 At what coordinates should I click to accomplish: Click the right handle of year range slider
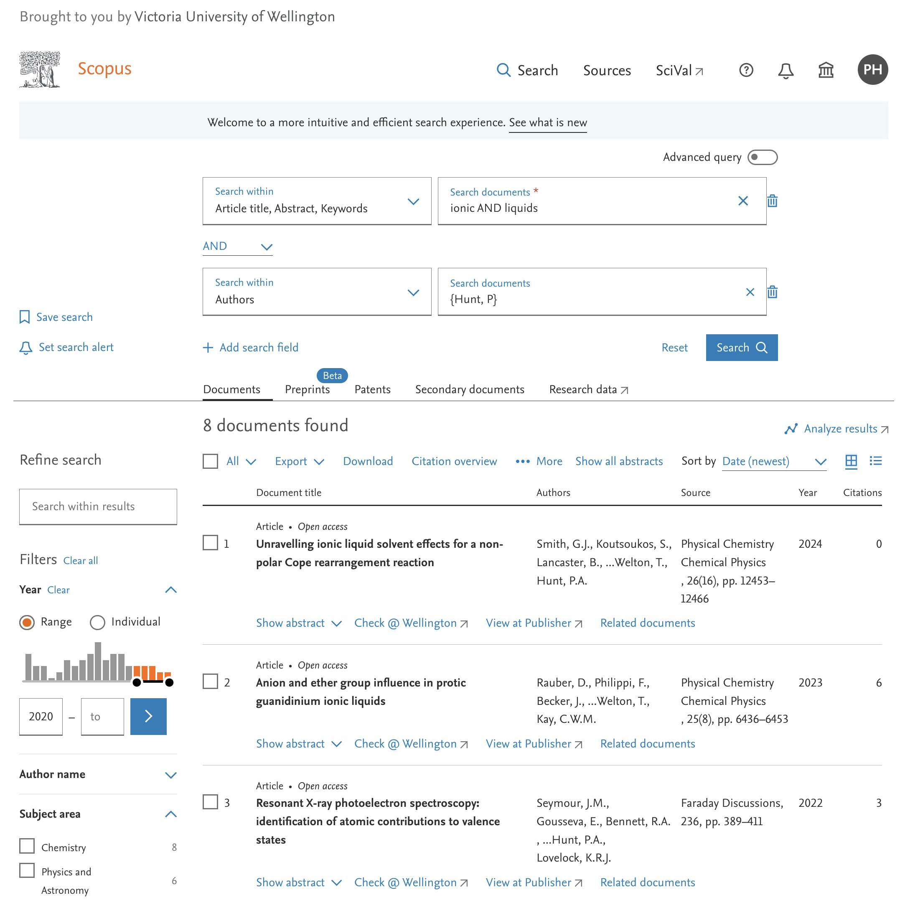(x=170, y=682)
